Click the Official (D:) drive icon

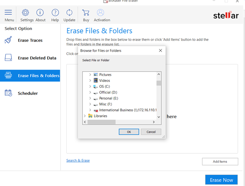(x=96, y=93)
